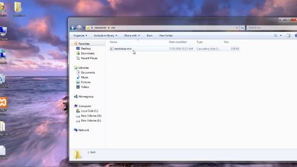
Task: Select Homegroup in the navigation pane
Action: 86,96
